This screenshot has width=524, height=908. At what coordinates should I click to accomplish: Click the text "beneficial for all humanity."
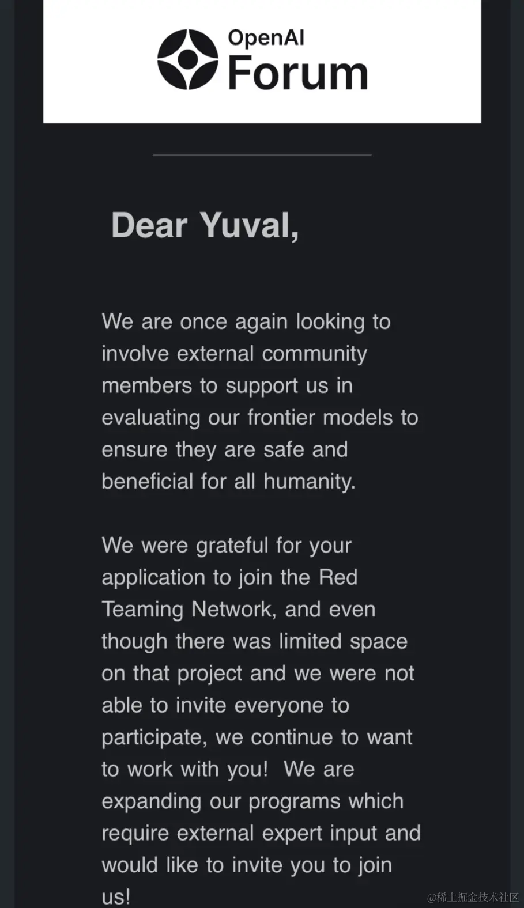[x=228, y=482]
